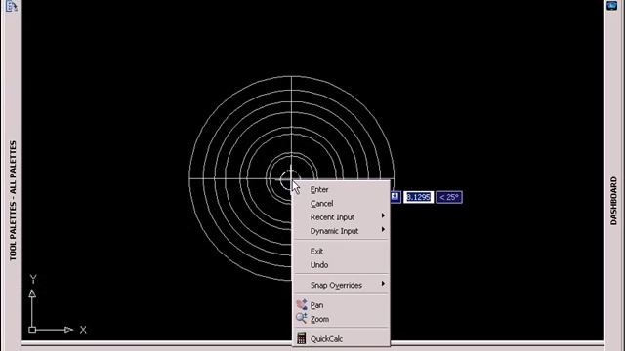Open the Snap Overrides submenu
The width and height of the screenshot is (625, 351).
coord(341,285)
